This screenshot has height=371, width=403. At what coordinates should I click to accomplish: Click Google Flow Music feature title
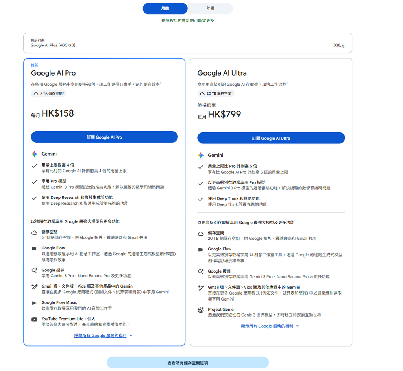coord(59,302)
